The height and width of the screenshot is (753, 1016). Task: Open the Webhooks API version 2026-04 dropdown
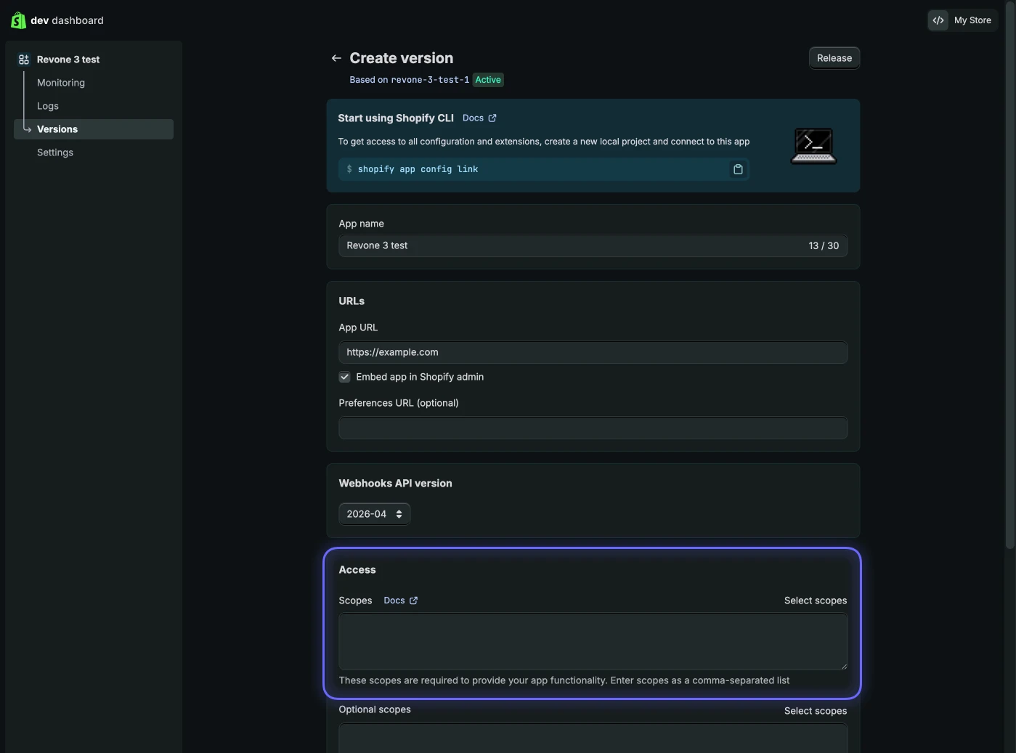[374, 514]
